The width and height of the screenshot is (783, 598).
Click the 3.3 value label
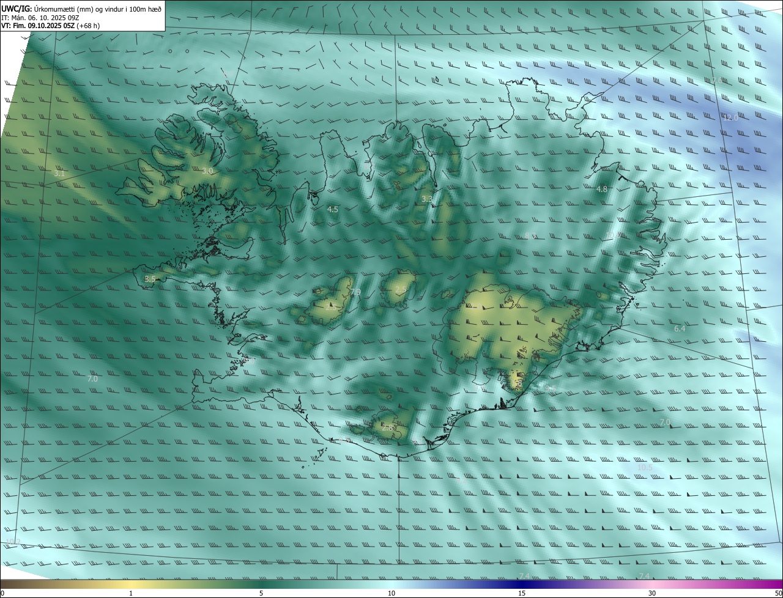click(427, 199)
